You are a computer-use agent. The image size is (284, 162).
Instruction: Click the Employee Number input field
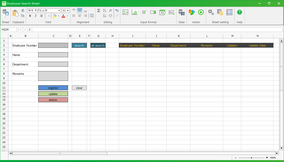pos(53,45)
